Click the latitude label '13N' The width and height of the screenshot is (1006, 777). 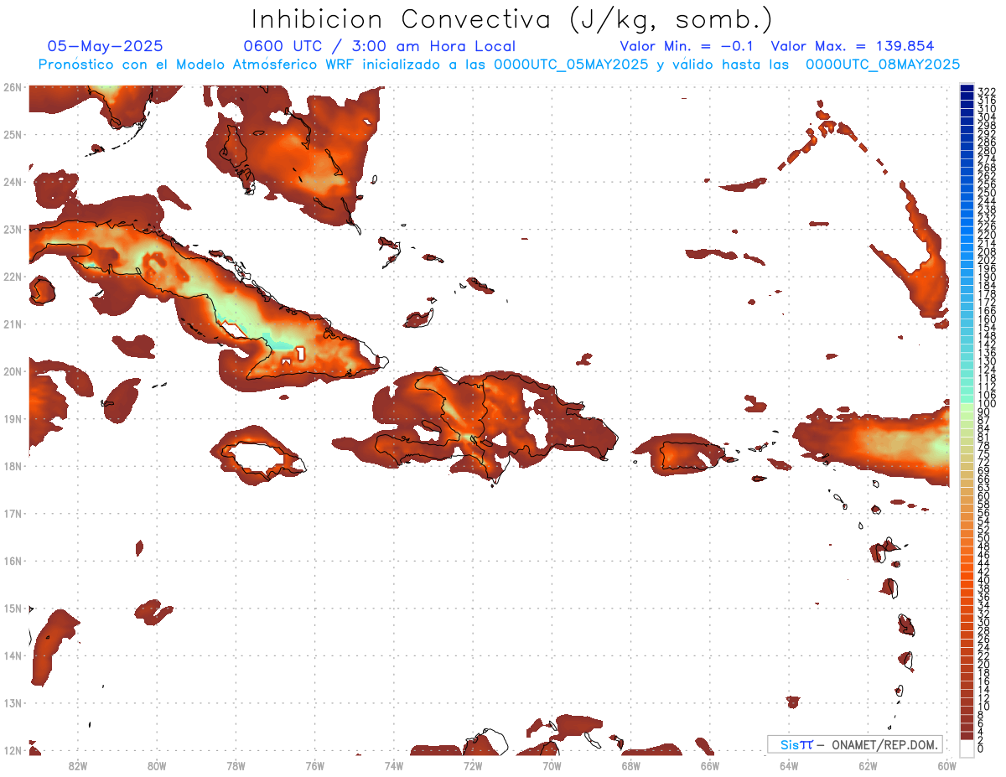point(12,702)
